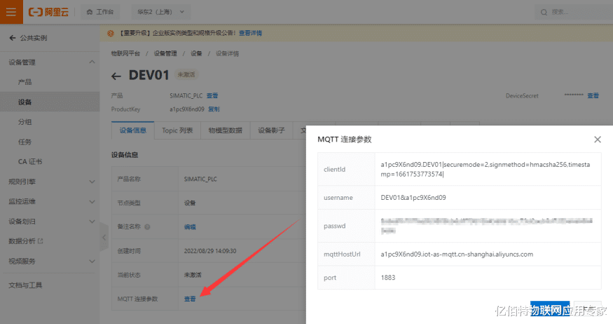
Task: Open 任务 in the sidebar
Action: 25,142
